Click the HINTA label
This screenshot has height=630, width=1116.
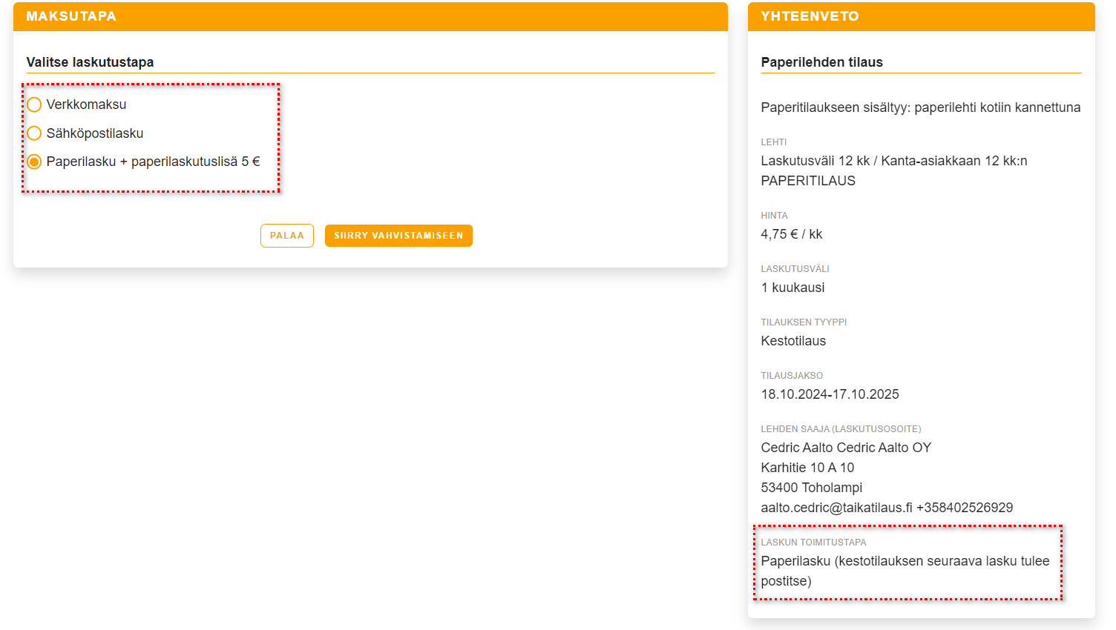(774, 216)
